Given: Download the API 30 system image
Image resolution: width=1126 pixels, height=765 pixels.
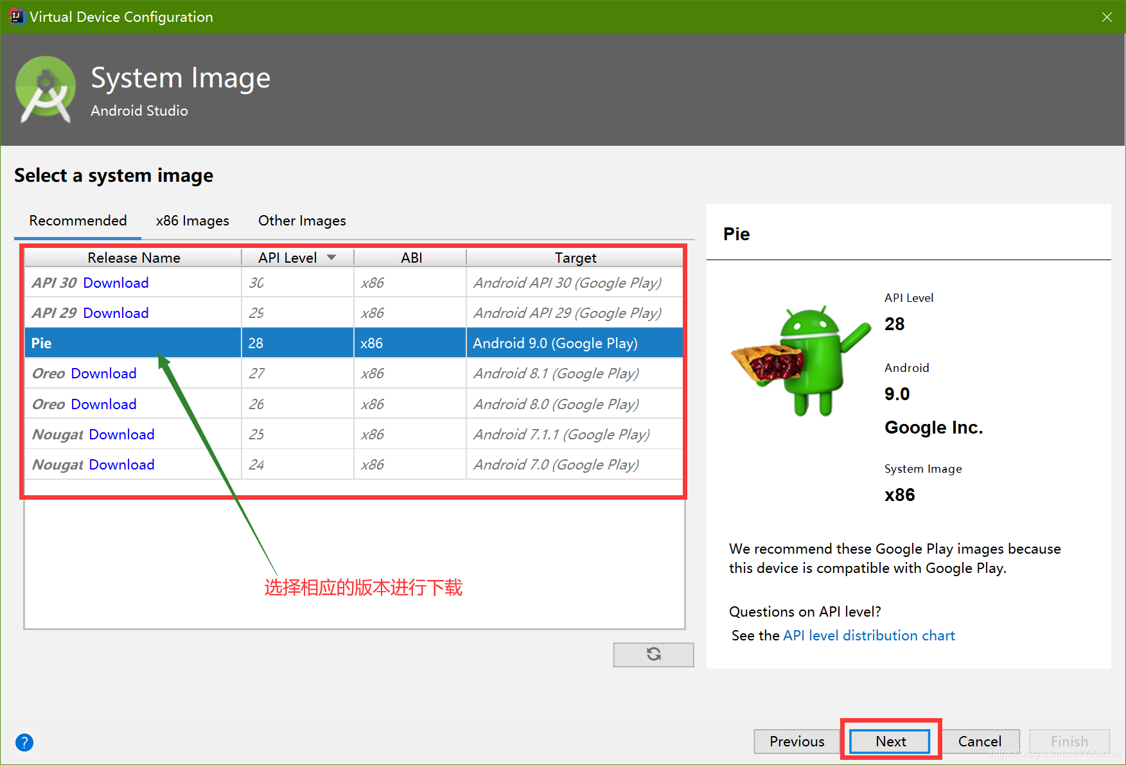Looking at the screenshot, I should click(x=116, y=283).
